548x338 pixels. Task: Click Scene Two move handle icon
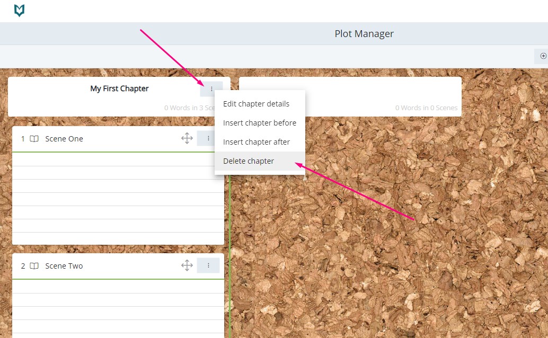coord(187,265)
